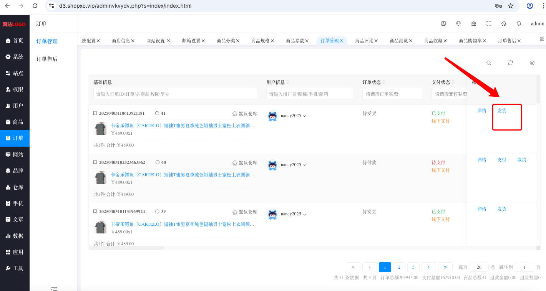
Task: Collapse the sidebar using the bottom icon
Action: [54, 288]
